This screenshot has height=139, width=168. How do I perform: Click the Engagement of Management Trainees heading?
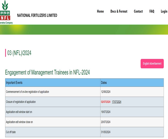[x=47, y=72]
